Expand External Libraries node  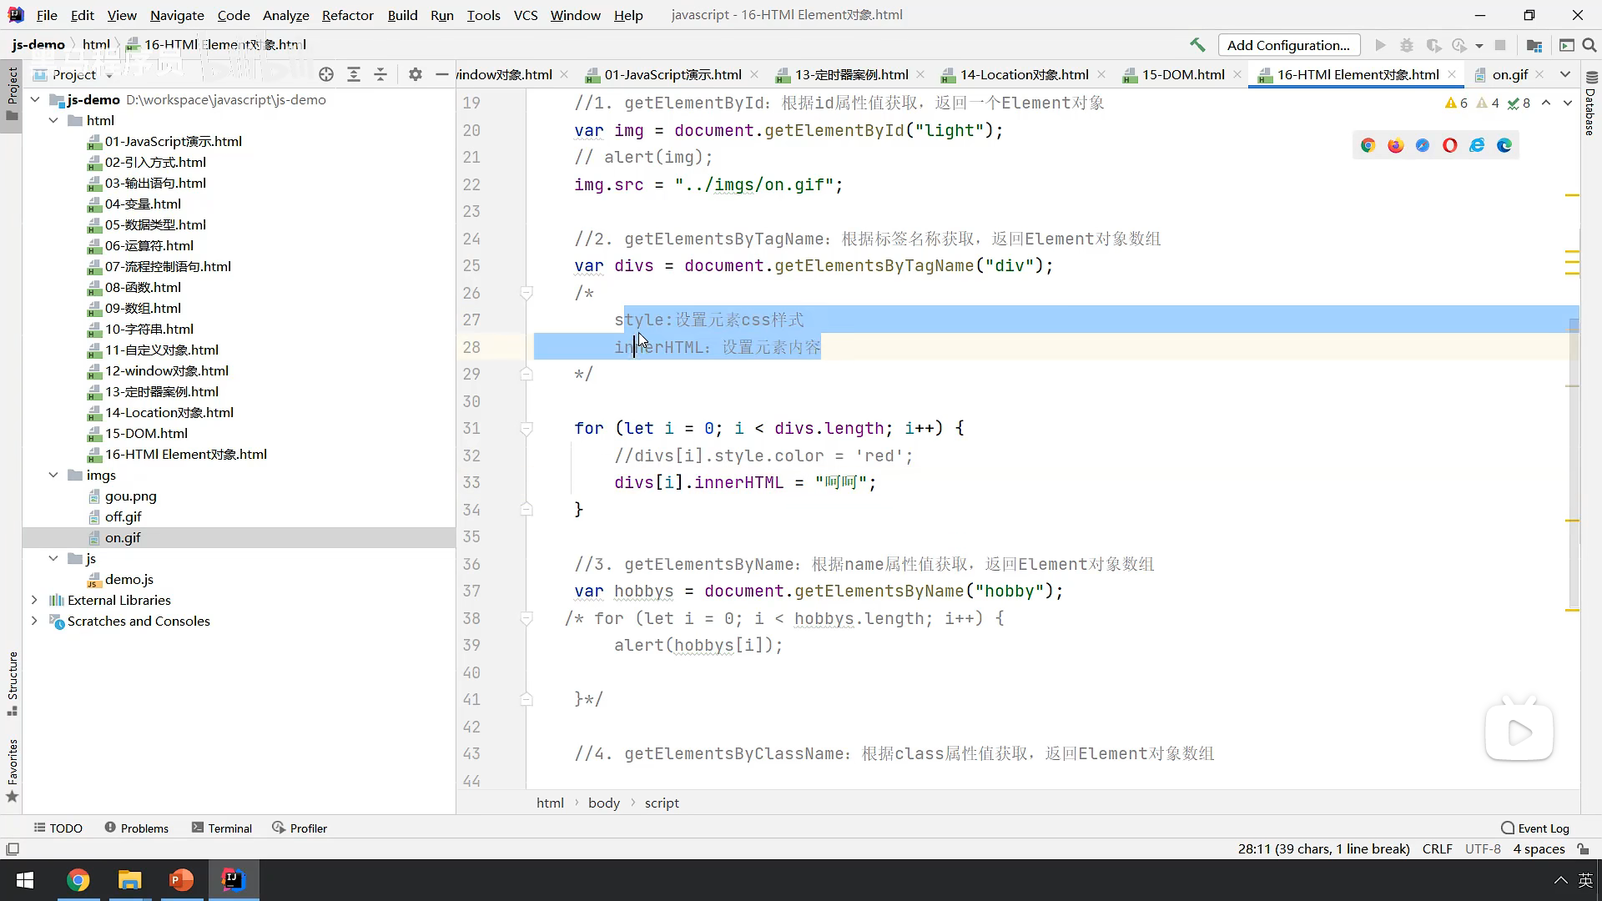[x=34, y=600]
